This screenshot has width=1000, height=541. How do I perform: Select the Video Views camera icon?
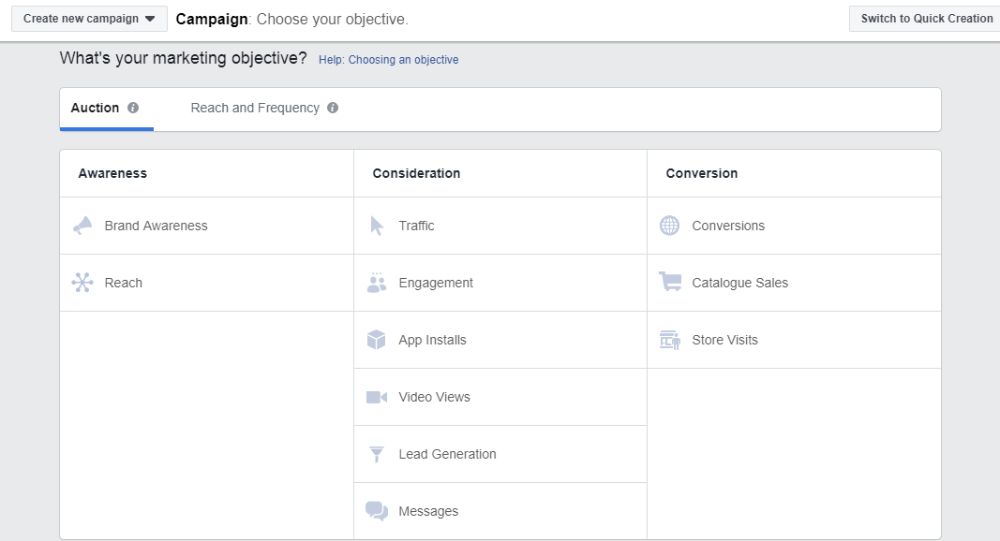(x=376, y=397)
